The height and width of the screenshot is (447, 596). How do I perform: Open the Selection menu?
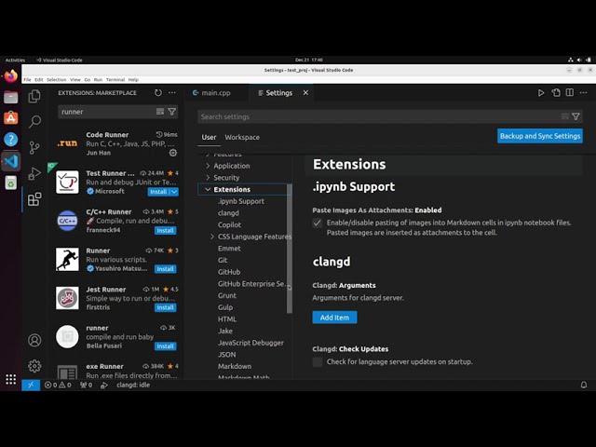point(56,80)
